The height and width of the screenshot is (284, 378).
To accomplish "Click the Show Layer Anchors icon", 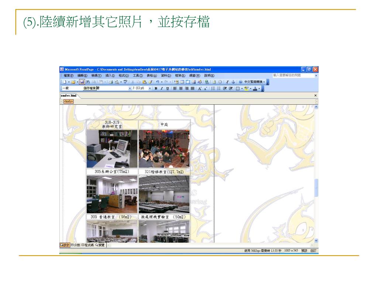I will coord(233,82).
